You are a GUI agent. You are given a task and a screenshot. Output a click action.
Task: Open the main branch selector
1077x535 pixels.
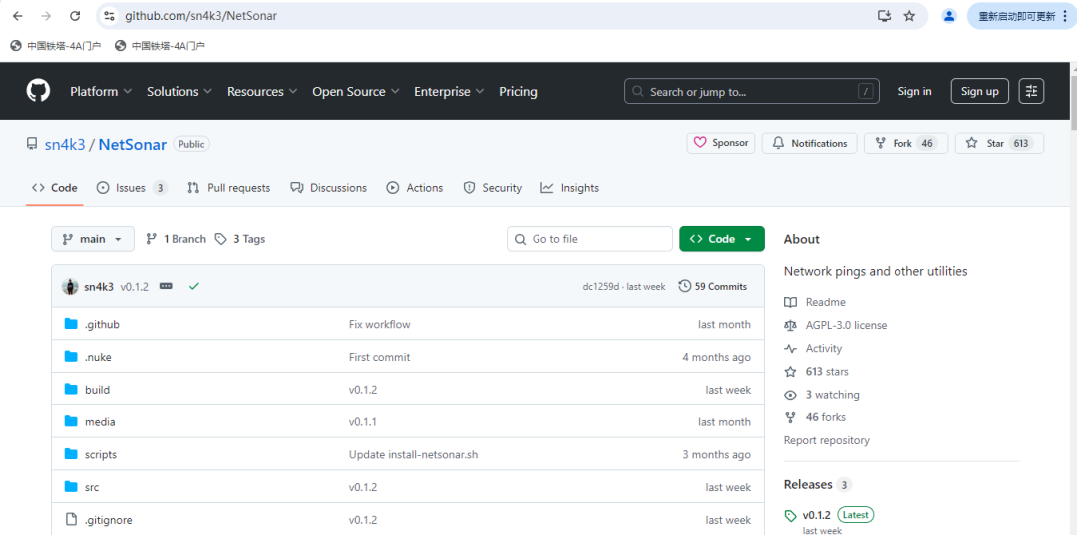93,239
